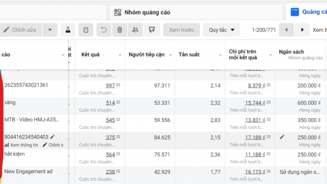Click the Chỉnh sửa edit button
The height and width of the screenshot is (184, 327).
click(21, 30)
